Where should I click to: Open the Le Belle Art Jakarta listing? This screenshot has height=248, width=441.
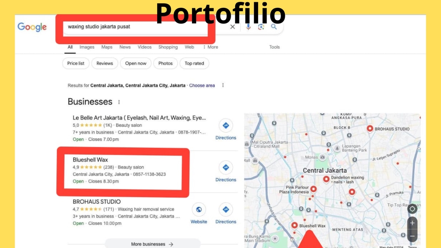(139, 118)
